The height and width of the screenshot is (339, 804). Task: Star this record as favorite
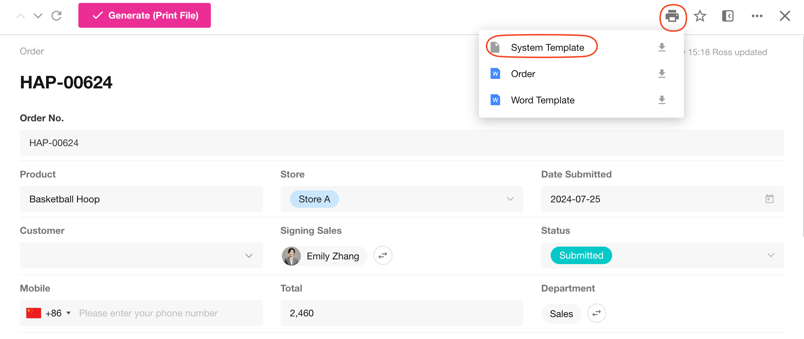tap(700, 16)
